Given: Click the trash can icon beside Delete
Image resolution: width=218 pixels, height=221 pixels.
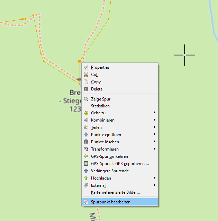Looking at the screenshot, I should tap(86, 89).
